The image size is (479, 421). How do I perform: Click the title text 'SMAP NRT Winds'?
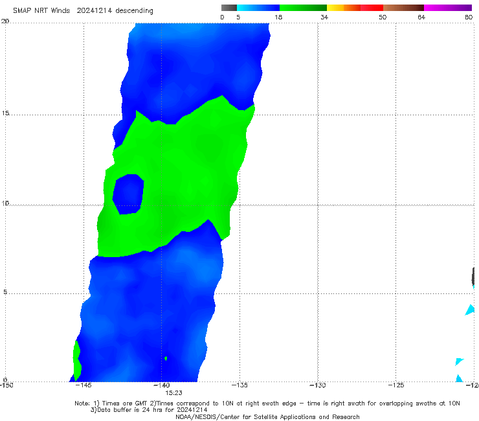tap(41, 10)
